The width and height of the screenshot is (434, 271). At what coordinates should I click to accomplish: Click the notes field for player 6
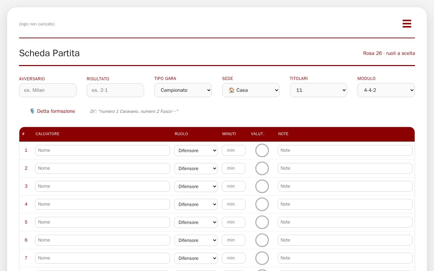point(345,240)
